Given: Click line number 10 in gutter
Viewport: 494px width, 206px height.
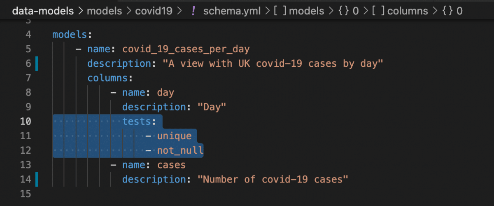Looking at the screenshot, I should [25, 122].
